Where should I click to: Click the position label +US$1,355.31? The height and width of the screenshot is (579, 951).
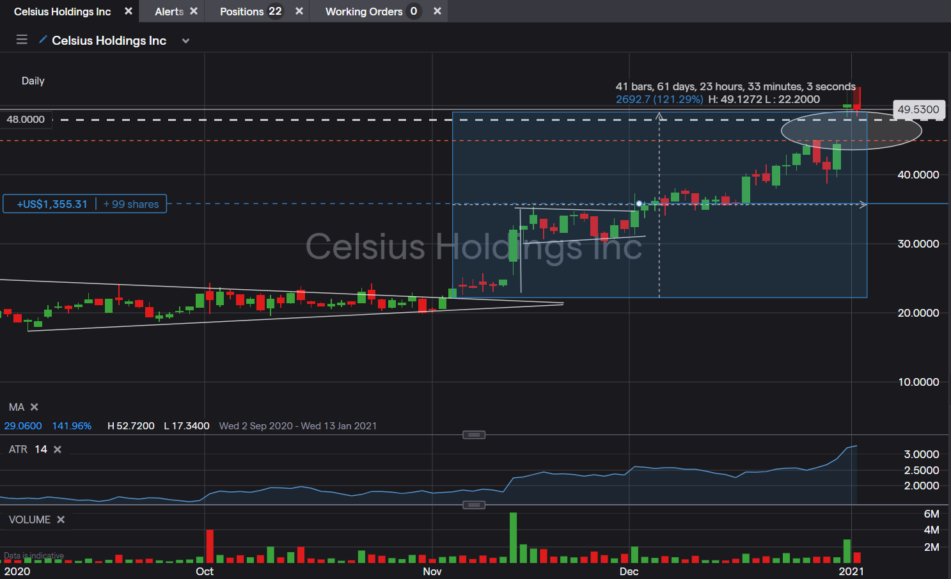pyautogui.click(x=52, y=204)
